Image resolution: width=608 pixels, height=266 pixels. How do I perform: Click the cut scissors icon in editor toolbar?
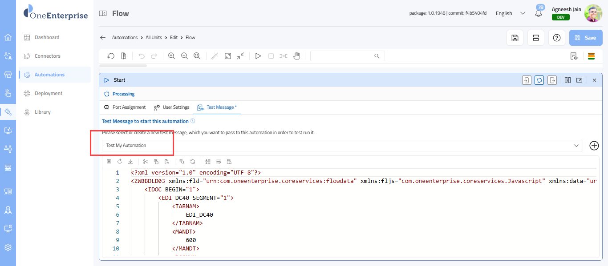[x=145, y=162]
